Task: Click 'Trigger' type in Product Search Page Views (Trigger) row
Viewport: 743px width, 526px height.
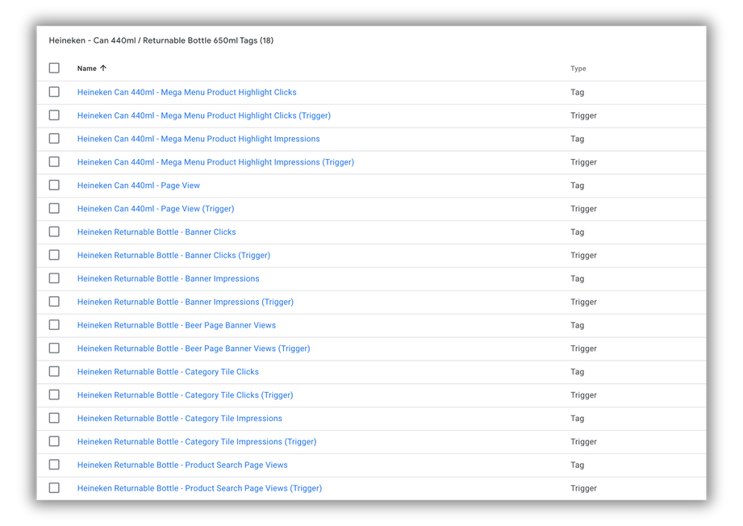Action: (x=583, y=488)
